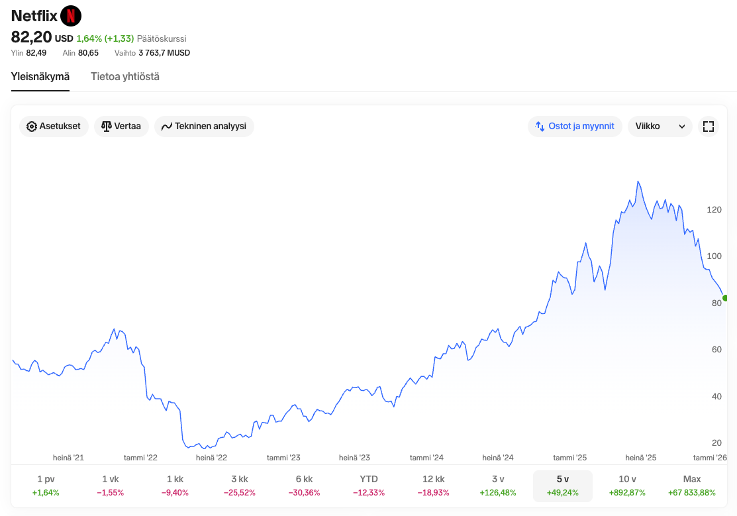Click the 100 price axis label
Screen dimensions: 737x516
tap(714, 256)
